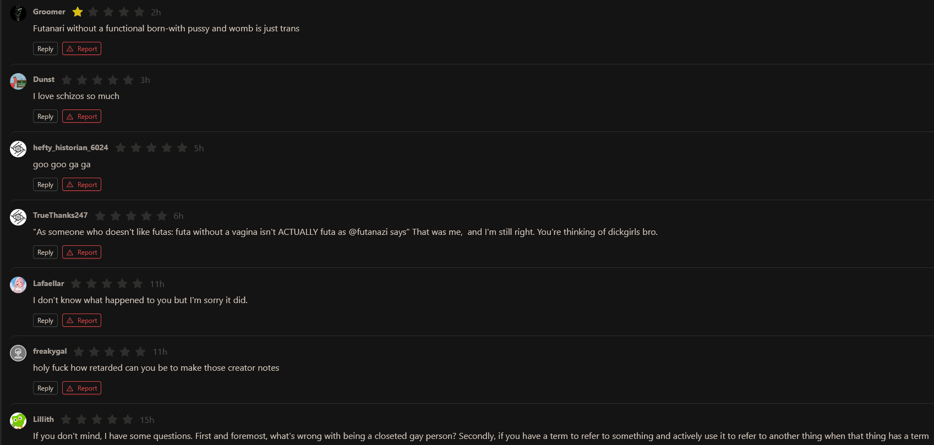934x445 pixels.
Task: Open hefty_historian_6024's avatar icon
Action: [x=18, y=149]
